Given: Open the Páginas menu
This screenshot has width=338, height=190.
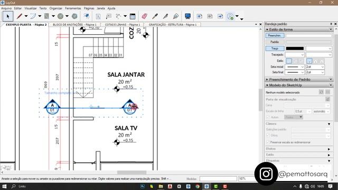Looking at the screenshot, I should 89,8.
